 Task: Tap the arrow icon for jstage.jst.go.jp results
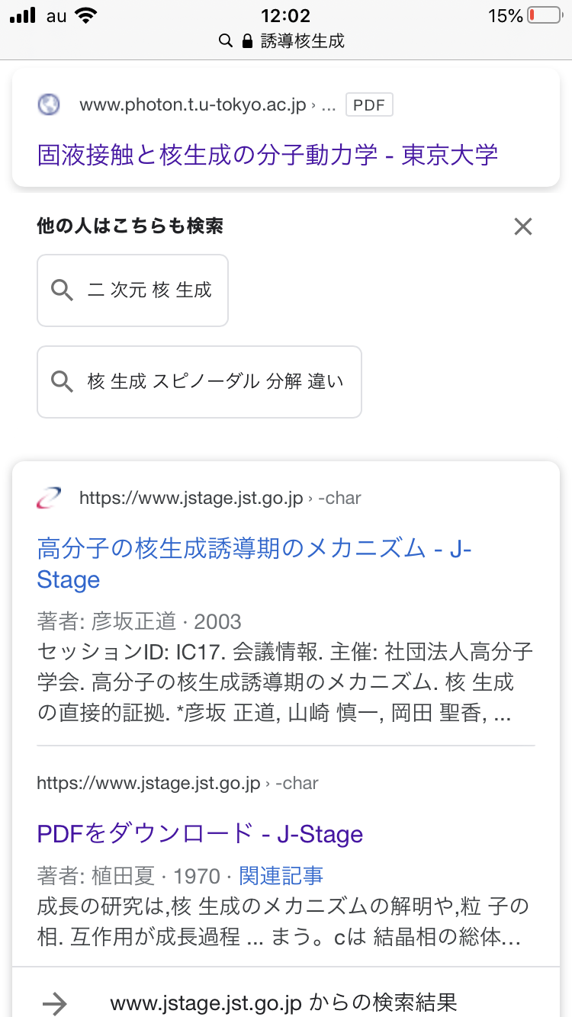click(55, 1003)
